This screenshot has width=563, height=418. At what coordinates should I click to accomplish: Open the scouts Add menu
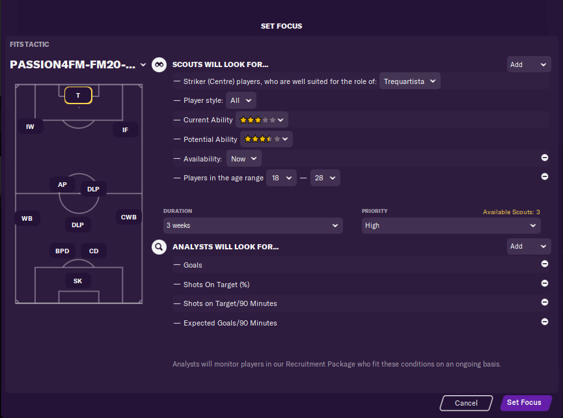coord(529,64)
